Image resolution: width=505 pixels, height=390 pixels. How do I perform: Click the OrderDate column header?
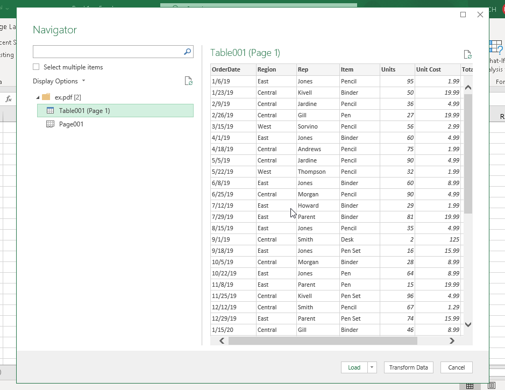click(x=226, y=69)
